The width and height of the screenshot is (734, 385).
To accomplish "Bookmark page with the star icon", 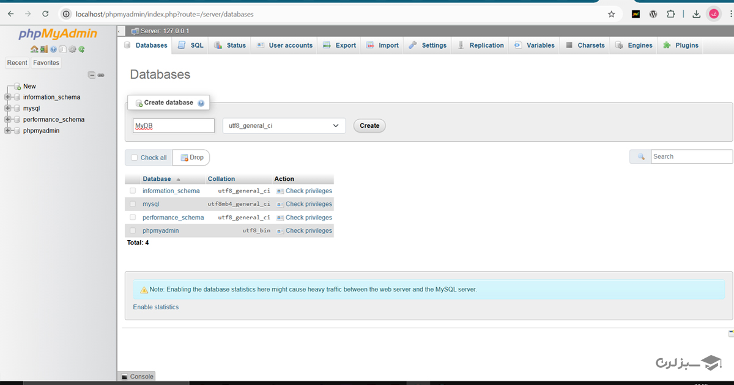I will click(611, 14).
